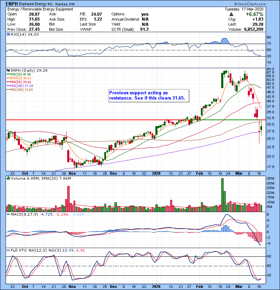Click the Open value 28.07
Screen dimensions: 280x290
coord(34,14)
